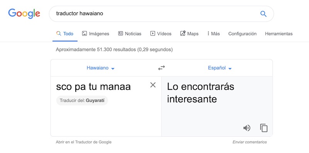The image size is (309, 153).
Task: Click the Google logo
Action: [x=24, y=13]
